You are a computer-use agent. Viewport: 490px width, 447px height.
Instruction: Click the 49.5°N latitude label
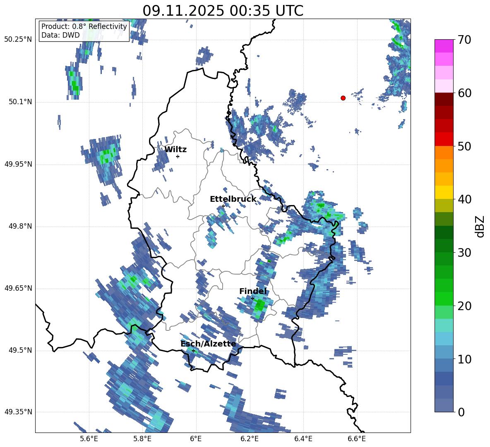coord(20,350)
